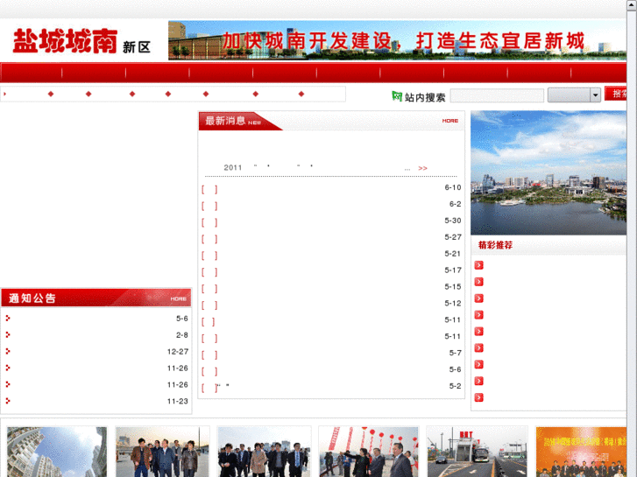Click the bracket category tag on the 5-21 news row
637x477 pixels.
pyautogui.click(x=209, y=256)
